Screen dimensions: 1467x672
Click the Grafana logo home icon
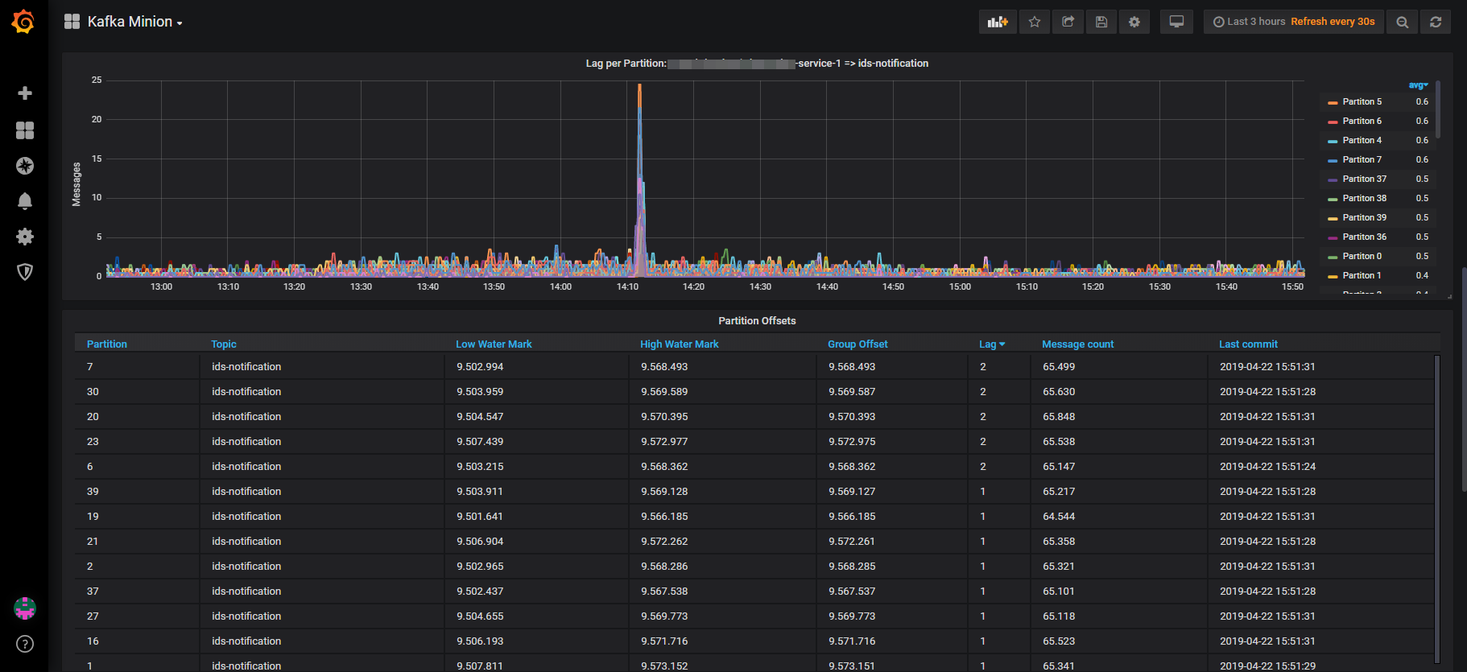point(23,22)
